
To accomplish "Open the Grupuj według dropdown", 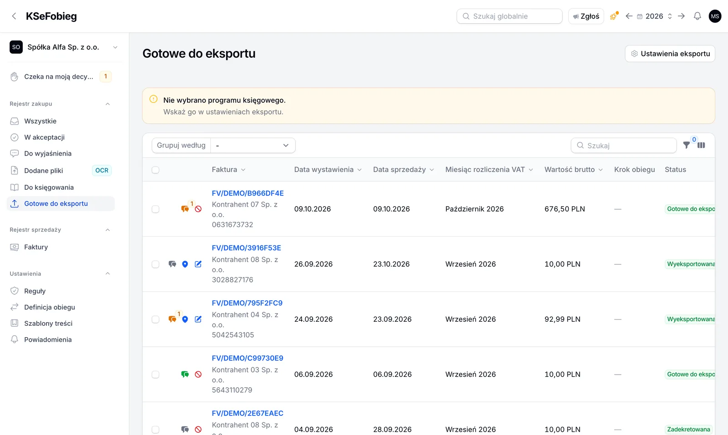I will (x=253, y=145).
